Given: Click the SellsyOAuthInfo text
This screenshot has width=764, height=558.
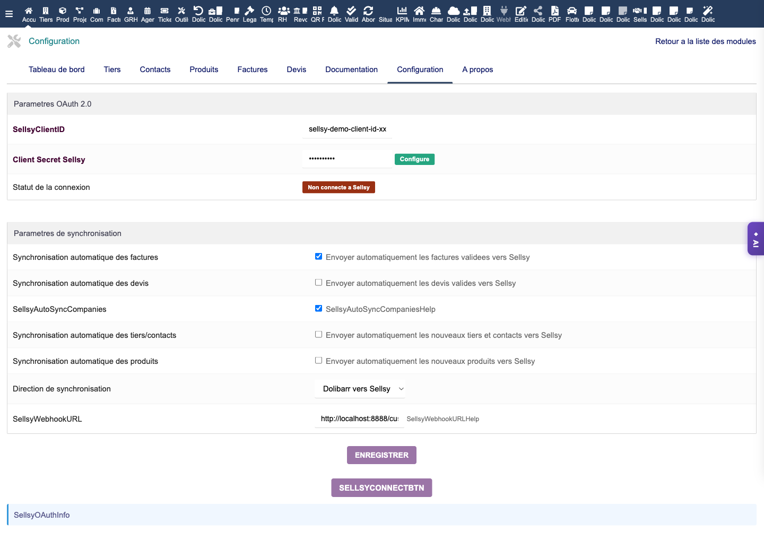Looking at the screenshot, I should pyautogui.click(x=42, y=515).
